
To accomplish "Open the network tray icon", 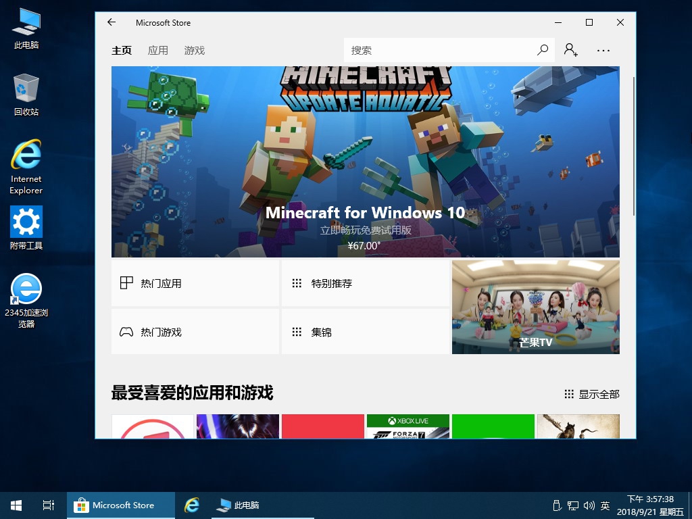I will [x=573, y=505].
